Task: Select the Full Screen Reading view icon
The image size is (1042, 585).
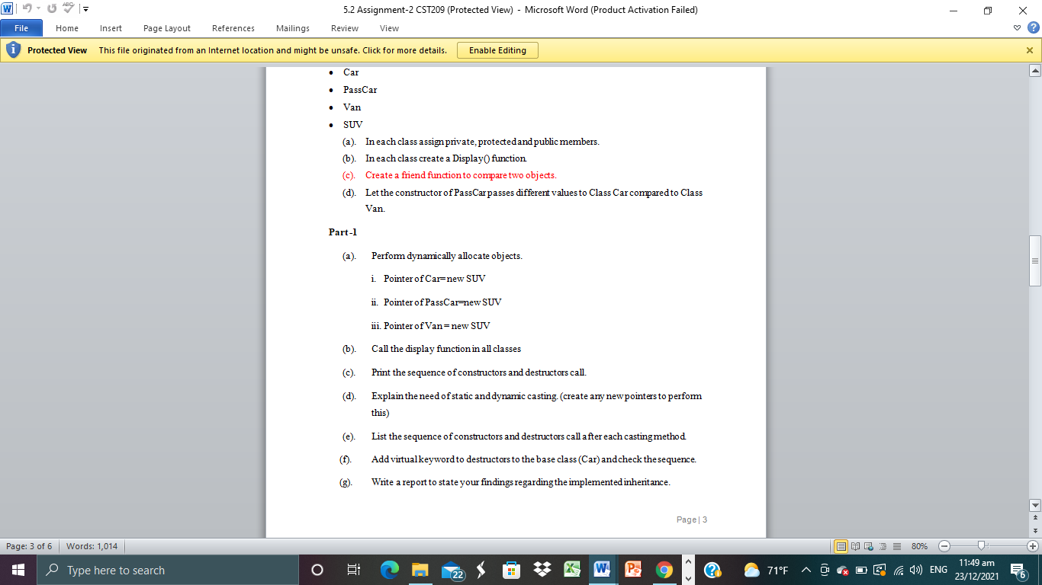Action: pyautogui.click(x=855, y=545)
